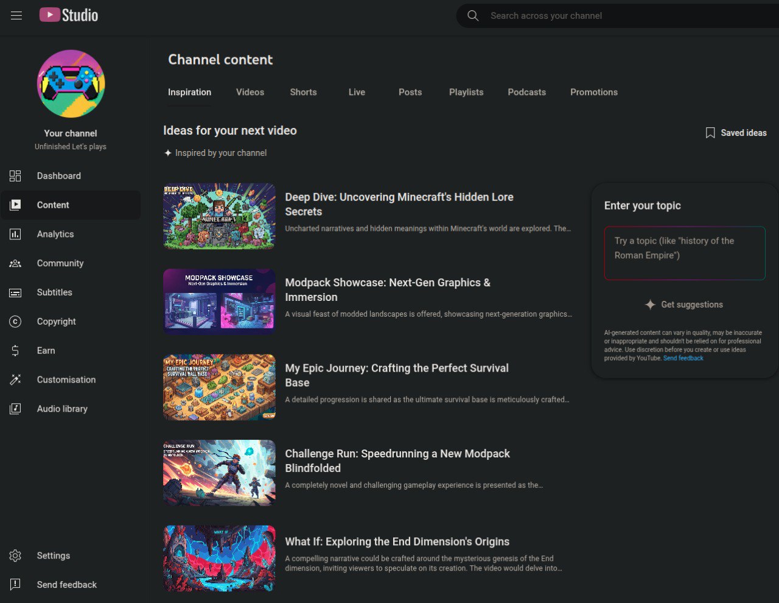Open Settings gear in the sidebar
The width and height of the screenshot is (779, 603).
(x=15, y=555)
